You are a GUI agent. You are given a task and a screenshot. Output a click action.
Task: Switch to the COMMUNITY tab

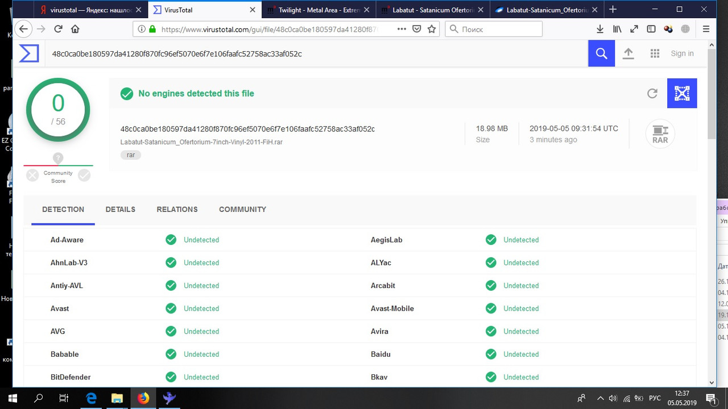pyautogui.click(x=243, y=210)
